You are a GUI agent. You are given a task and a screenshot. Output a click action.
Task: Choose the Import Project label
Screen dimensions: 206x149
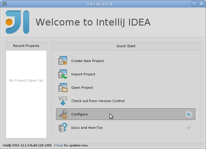point(83,74)
